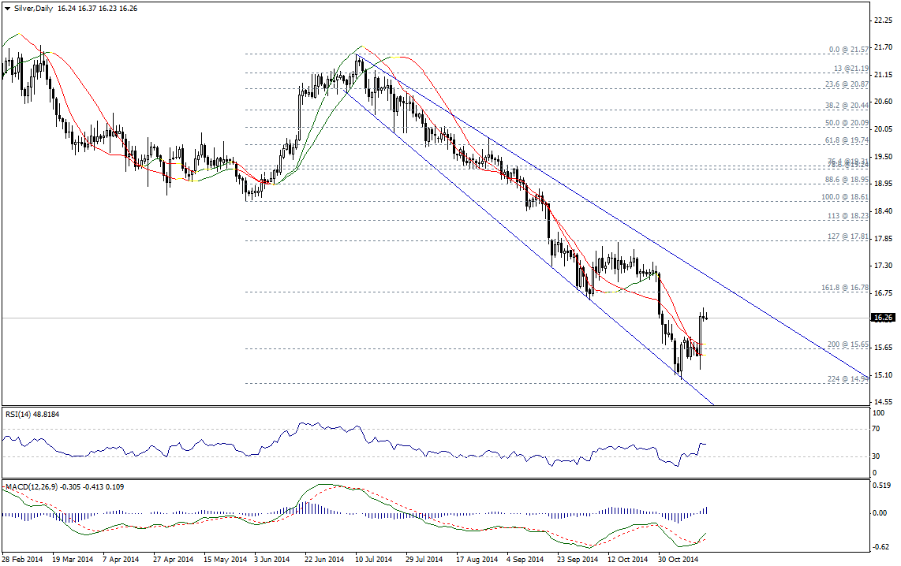
Task: Click the MACD -0.62 scale label
Action: (x=881, y=547)
